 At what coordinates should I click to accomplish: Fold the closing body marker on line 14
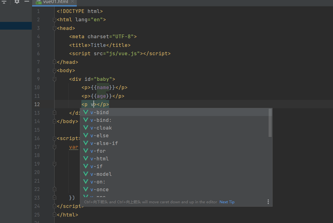coord(54,121)
